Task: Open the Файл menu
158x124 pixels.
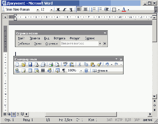Action: click(21, 38)
